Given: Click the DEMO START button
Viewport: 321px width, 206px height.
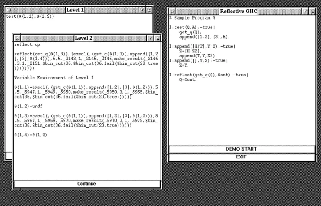Looking at the screenshot, I should (242, 149).
